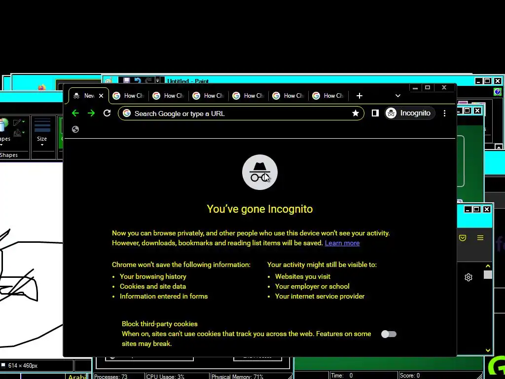Switch to the How Ch tab next to New

point(129,96)
